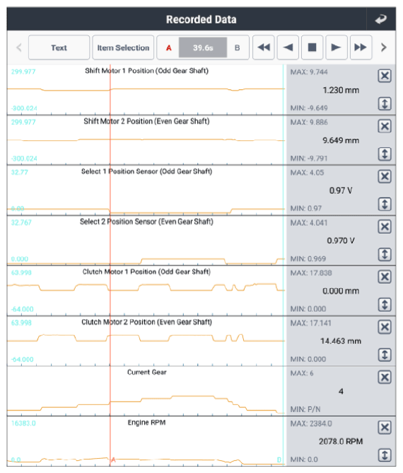Image resolution: width=403 pixels, height=473 pixels.
Task: Remove Engine RPM graph
Action: pyautogui.click(x=385, y=428)
